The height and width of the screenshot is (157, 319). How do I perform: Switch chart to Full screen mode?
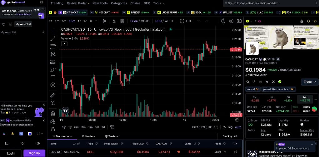(x=186, y=21)
